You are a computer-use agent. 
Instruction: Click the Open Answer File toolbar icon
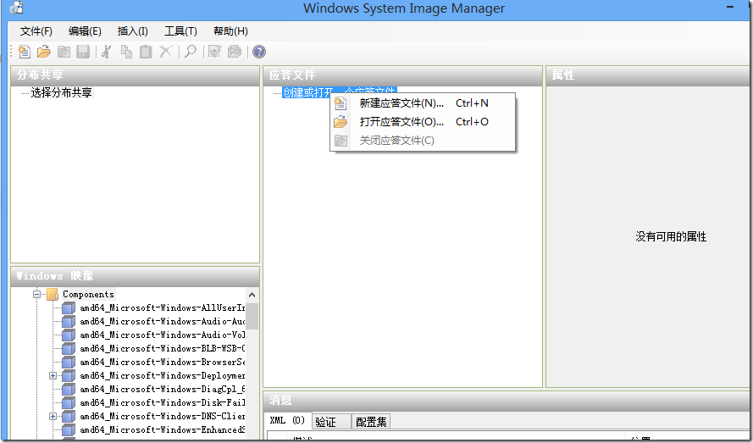(44, 52)
